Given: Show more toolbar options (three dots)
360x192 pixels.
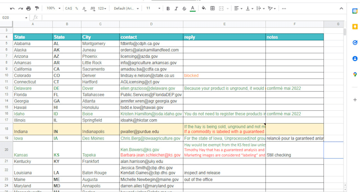Looking at the screenshot, I should coord(284,8).
